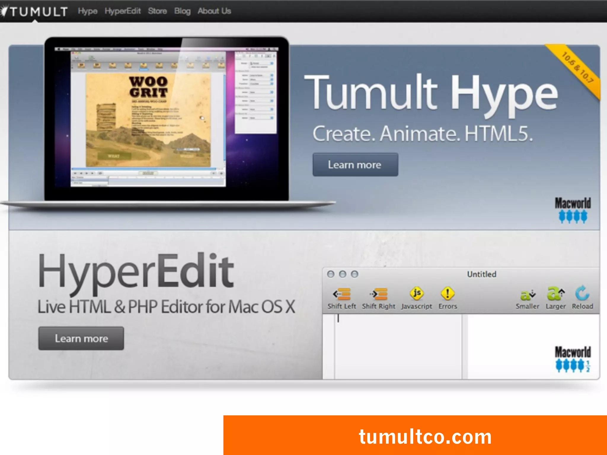Open the About Us page
This screenshot has width=607, height=455.
click(x=214, y=11)
